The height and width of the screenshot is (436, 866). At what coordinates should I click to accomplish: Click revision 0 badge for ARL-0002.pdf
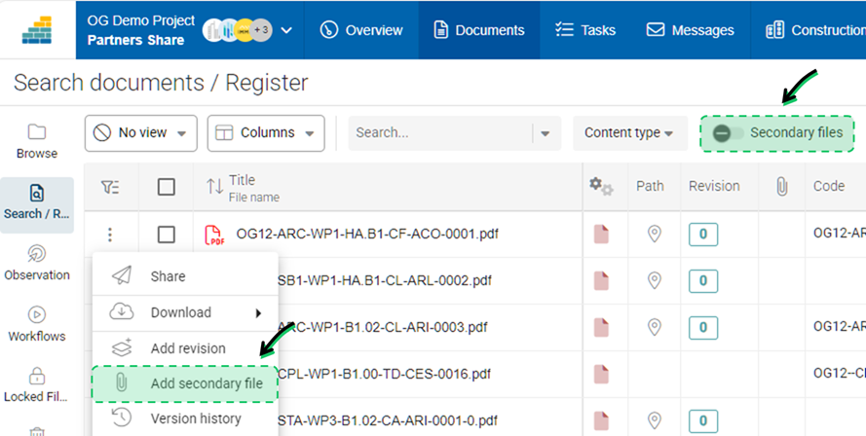(703, 281)
